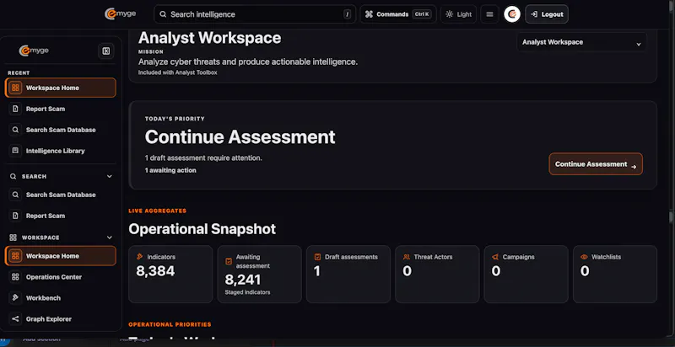Open Recent Workspace Home item
The height and width of the screenshot is (347, 675).
tap(61, 88)
